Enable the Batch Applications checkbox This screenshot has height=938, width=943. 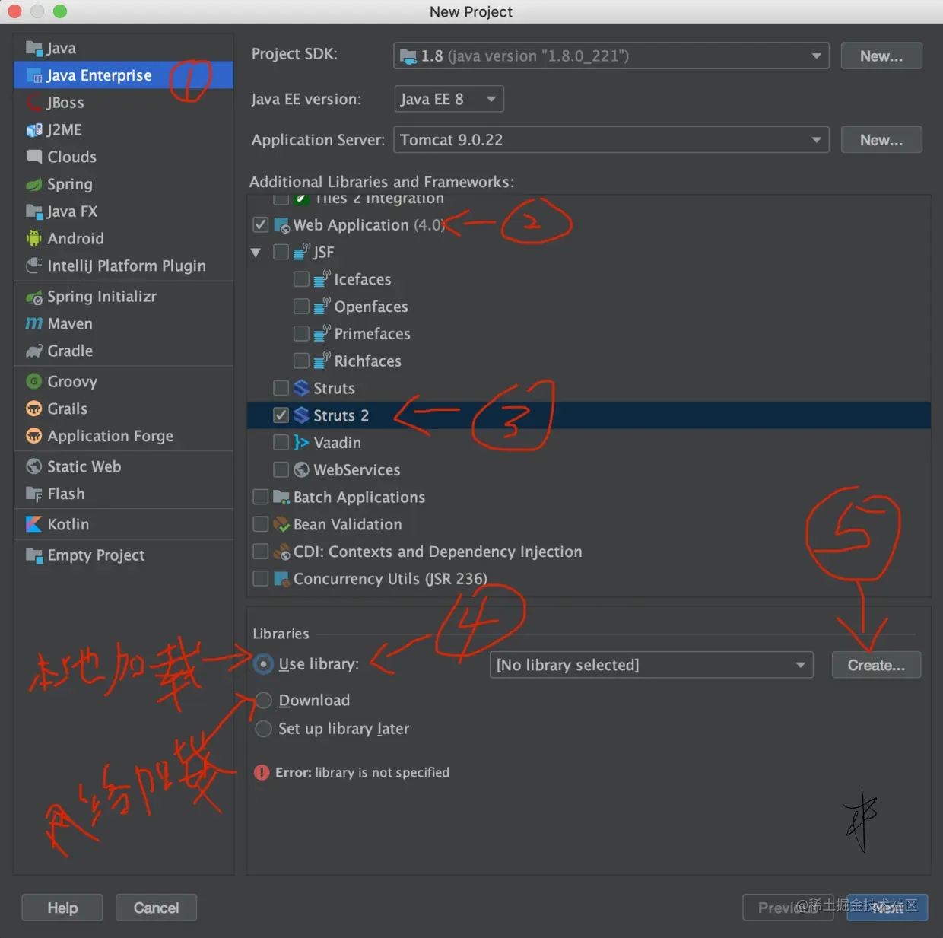261,497
